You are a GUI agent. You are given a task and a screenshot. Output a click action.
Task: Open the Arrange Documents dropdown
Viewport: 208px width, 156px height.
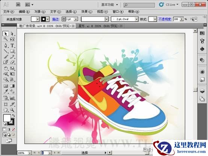[x=29, y=5]
